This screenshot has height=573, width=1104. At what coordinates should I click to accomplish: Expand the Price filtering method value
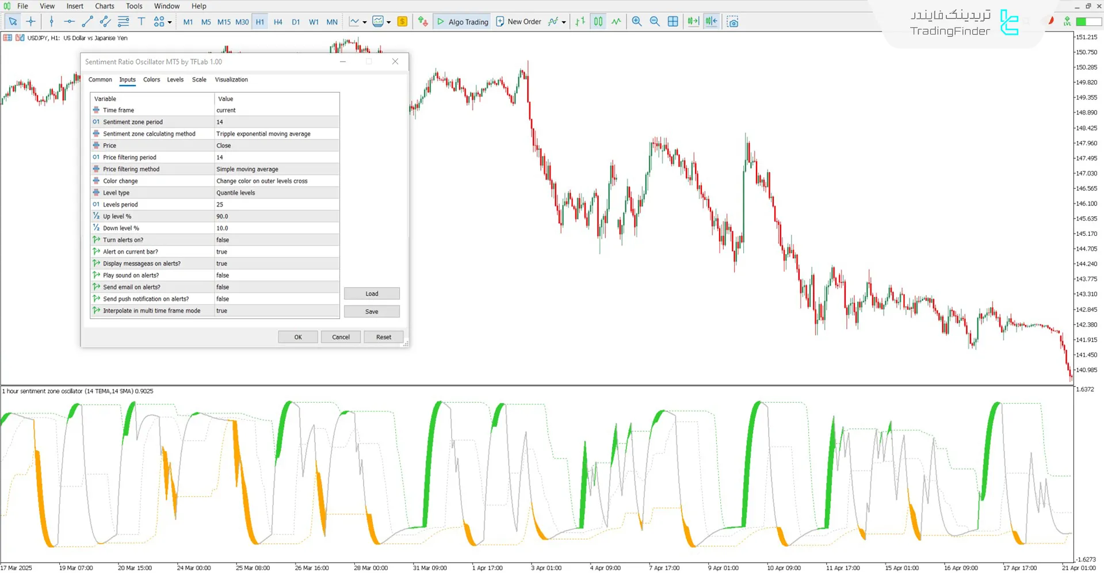[x=276, y=169]
